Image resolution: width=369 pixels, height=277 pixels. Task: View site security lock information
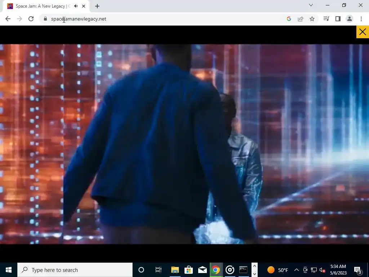click(45, 19)
